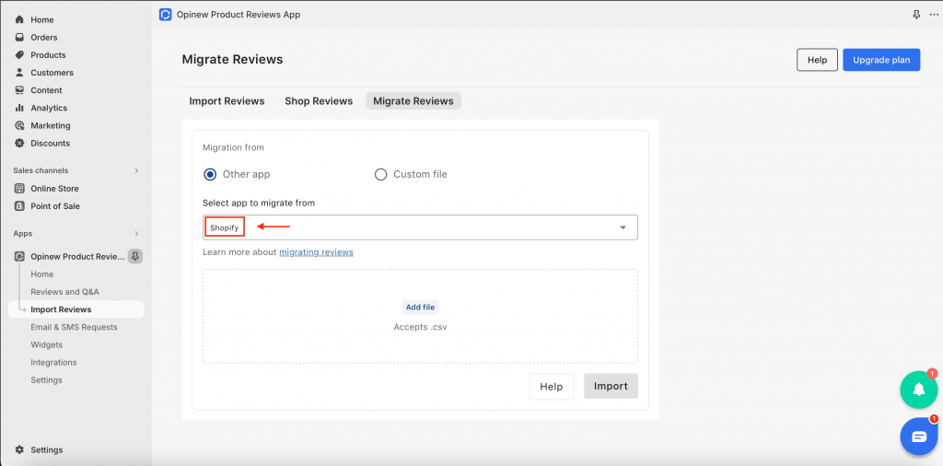Expand the Apps section chevron
This screenshot has width=943, height=466.
pos(136,233)
